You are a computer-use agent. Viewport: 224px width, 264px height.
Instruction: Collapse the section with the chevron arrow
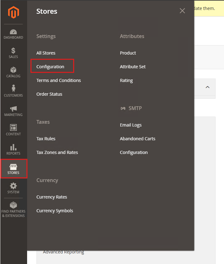click(x=207, y=87)
